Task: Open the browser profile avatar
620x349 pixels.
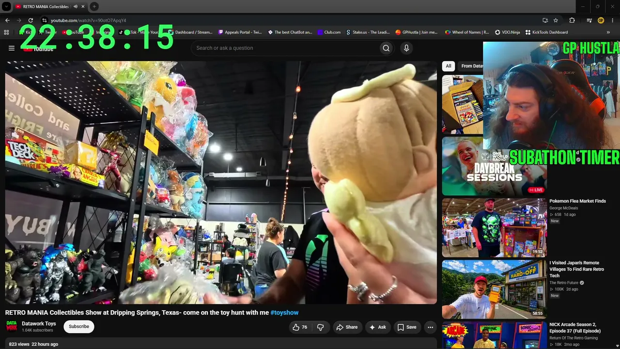Action: tap(601, 20)
